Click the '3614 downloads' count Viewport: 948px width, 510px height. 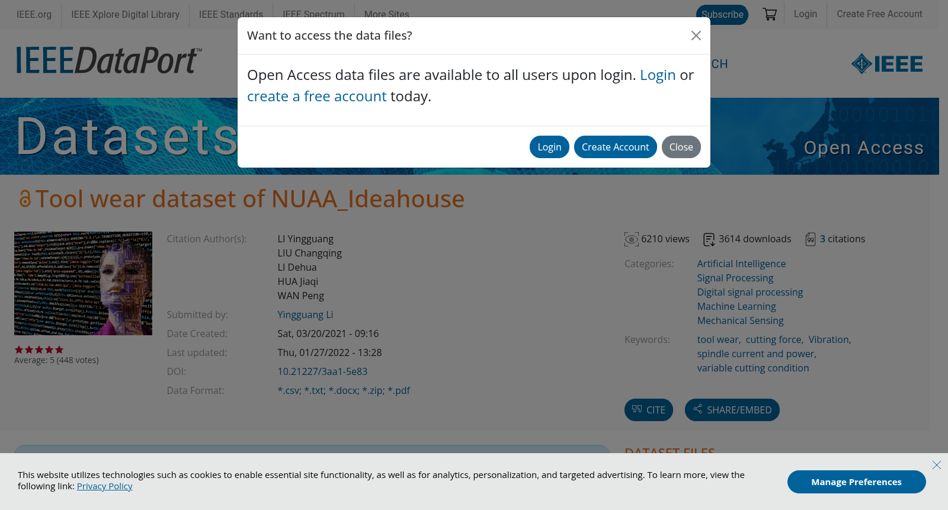coord(755,239)
